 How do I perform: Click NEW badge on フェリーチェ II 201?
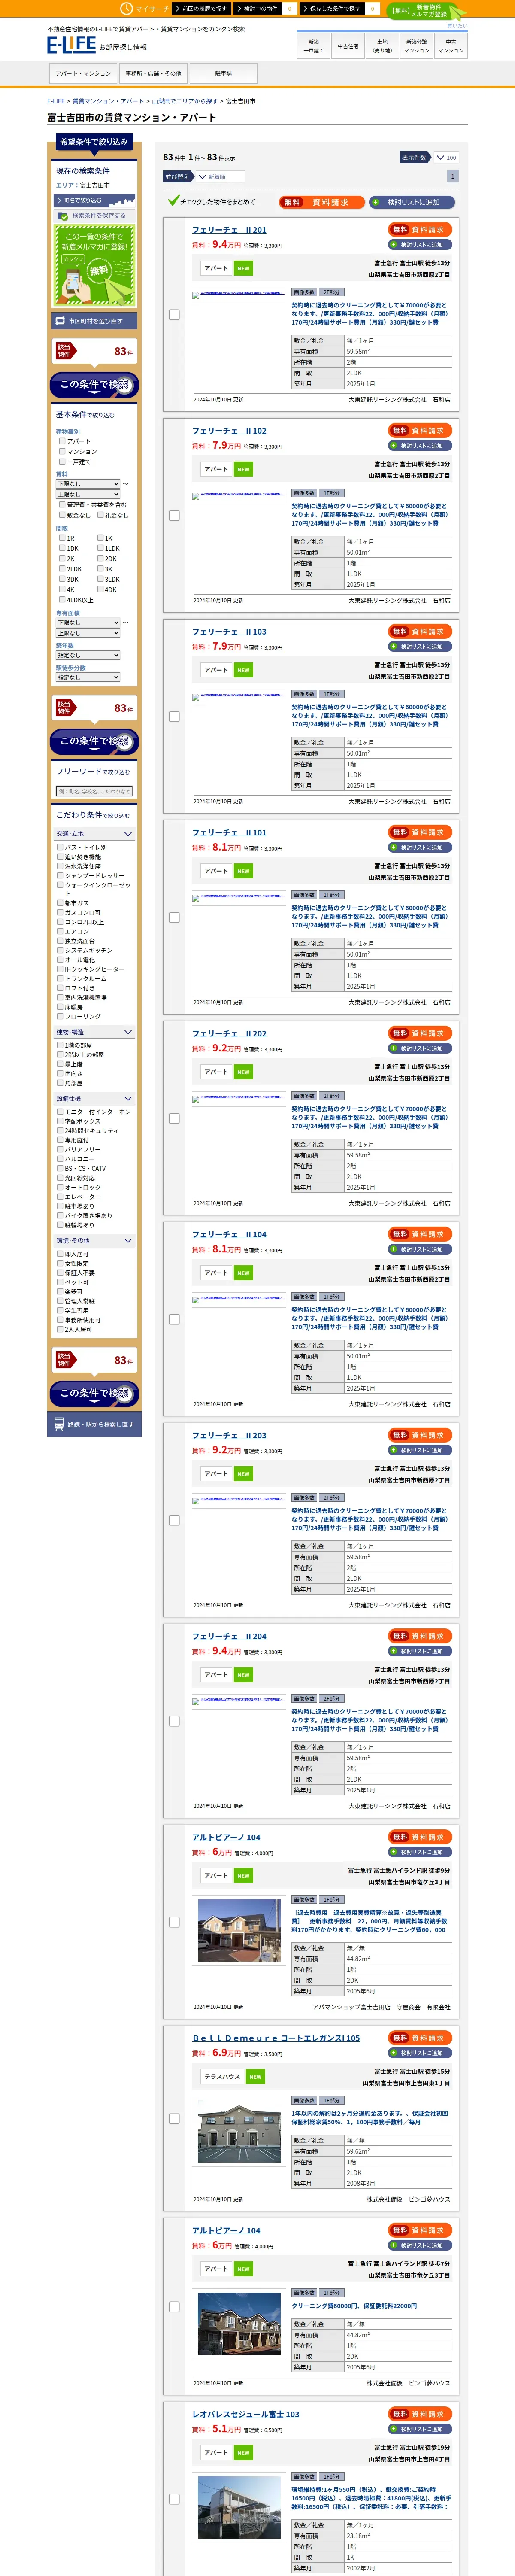[243, 268]
